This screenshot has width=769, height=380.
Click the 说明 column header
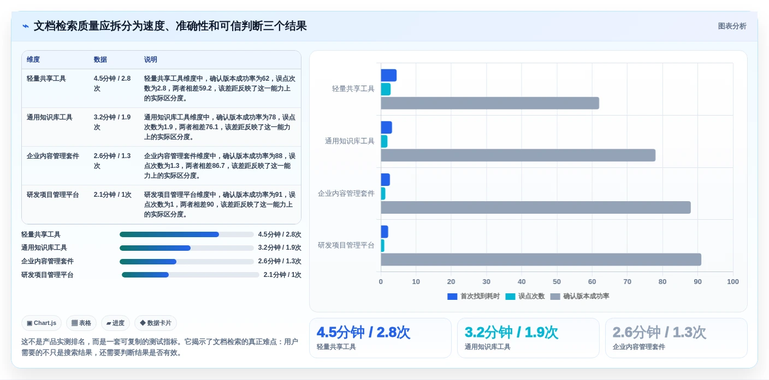(x=151, y=59)
